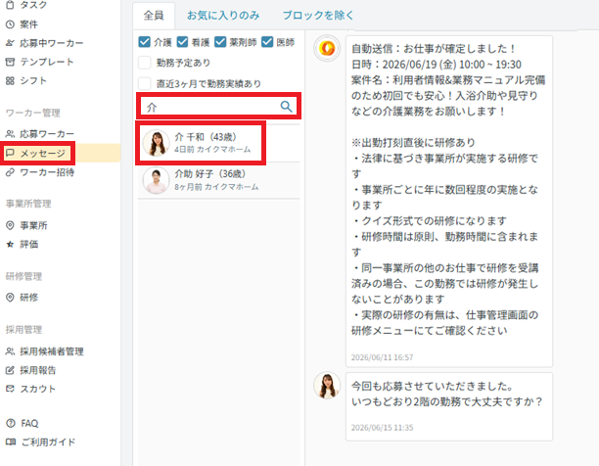Open ワーカー招待 link icon in sidebar
The height and width of the screenshot is (466, 599).
(x=10, y=172)
